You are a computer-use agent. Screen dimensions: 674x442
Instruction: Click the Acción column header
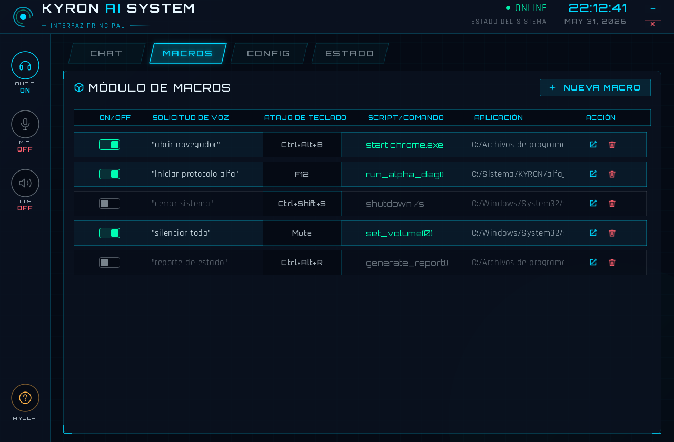(x=601, y=117)
